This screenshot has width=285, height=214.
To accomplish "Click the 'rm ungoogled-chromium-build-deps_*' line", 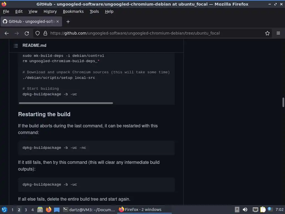I will [x=61, y=61].
